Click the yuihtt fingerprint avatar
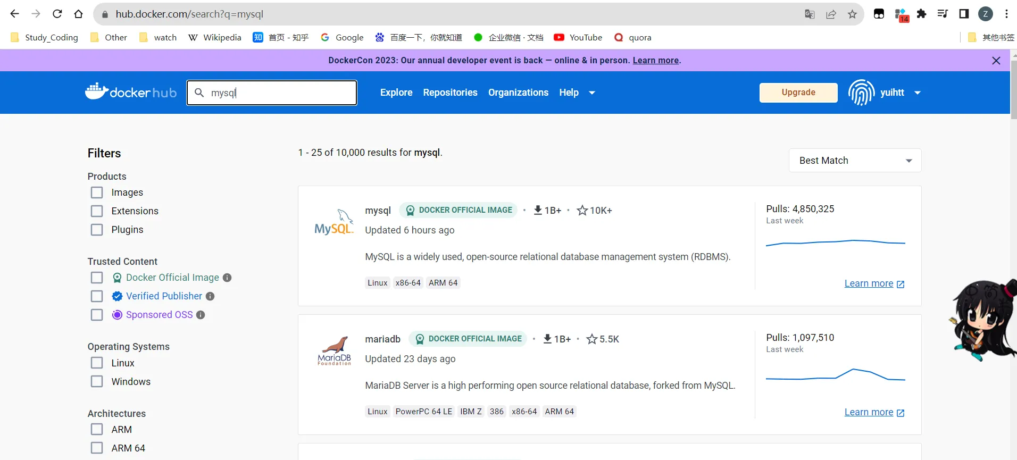Viewport: 1017px width, 460px height. 861,93
